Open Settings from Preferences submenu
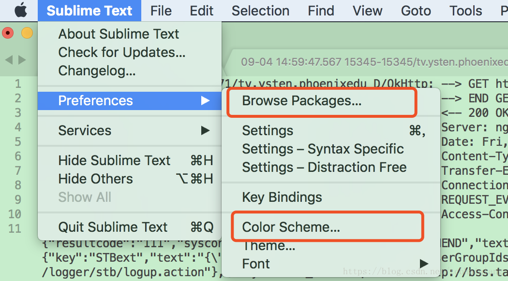This screenshot has width=508, height=281. (x=331, y=131)
